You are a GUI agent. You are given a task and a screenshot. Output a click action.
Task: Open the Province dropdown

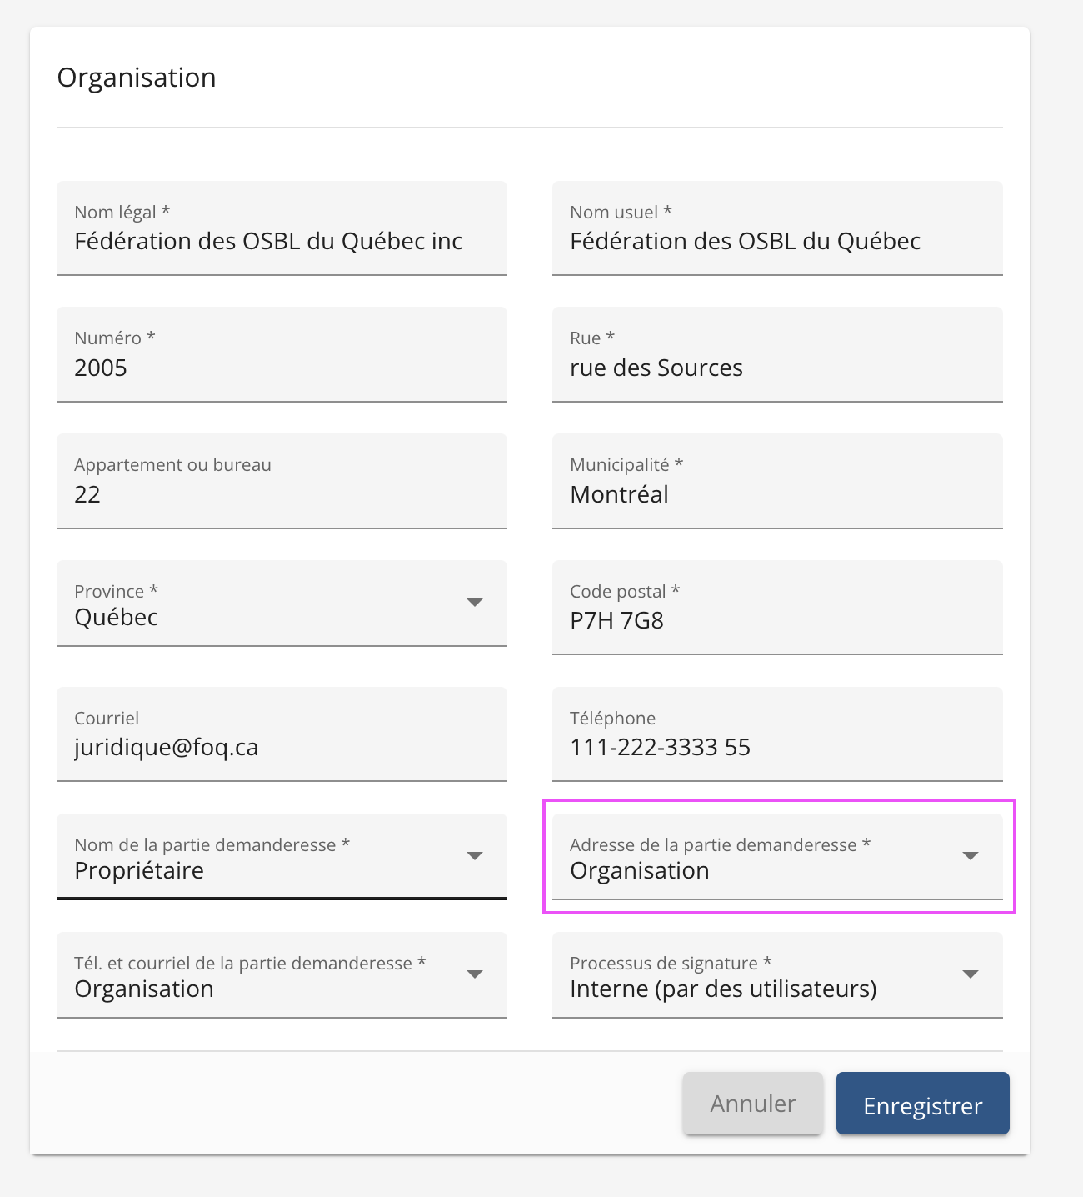[x=267, y=616]
